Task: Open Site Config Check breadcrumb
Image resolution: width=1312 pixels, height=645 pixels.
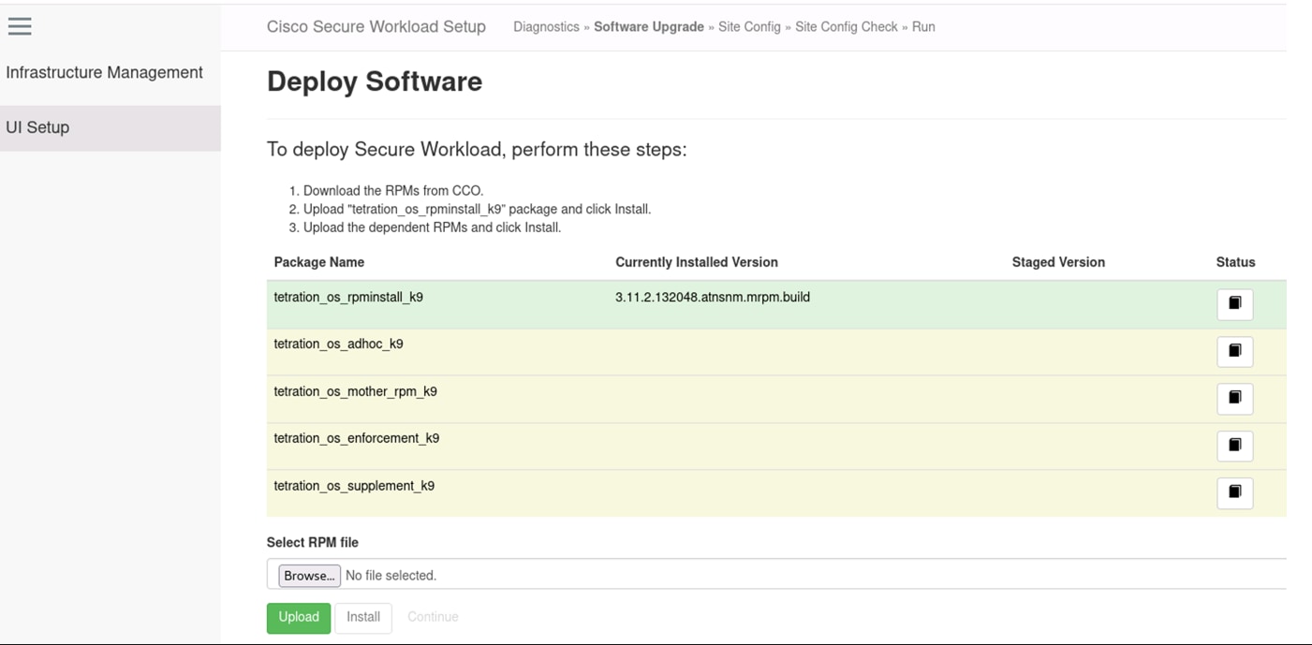Action: click(x=847, y=27)
